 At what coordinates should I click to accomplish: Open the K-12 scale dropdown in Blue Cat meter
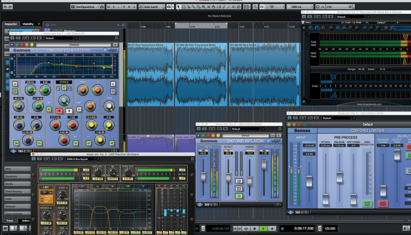click(383, 69)
